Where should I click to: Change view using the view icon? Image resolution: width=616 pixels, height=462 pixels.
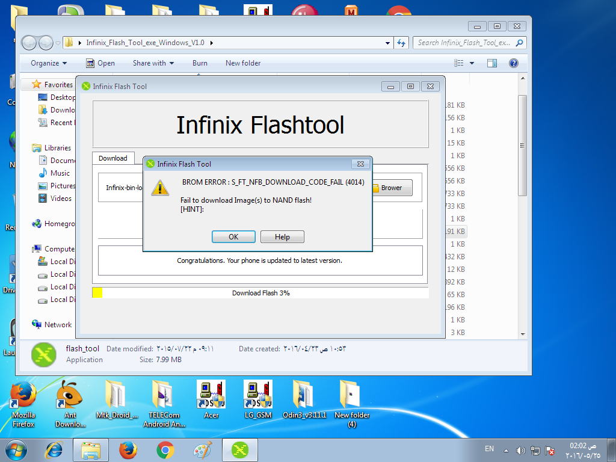[x=458, y=63]
